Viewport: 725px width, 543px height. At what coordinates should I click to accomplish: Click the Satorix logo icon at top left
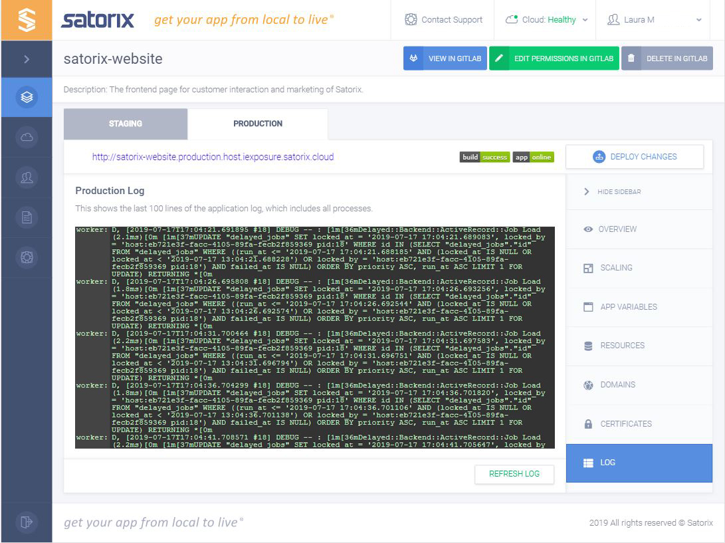27,19
